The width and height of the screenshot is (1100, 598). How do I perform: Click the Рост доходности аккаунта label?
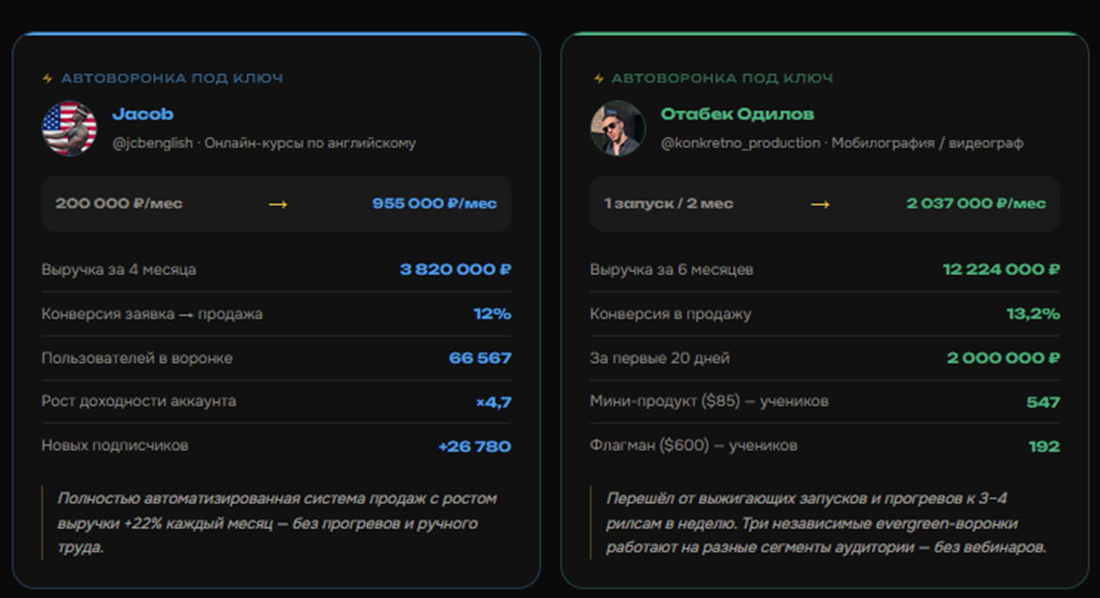[138, 402]
